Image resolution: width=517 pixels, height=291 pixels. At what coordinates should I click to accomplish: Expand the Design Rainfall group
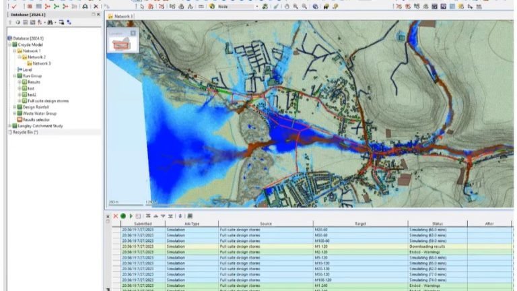coord(15,107)
